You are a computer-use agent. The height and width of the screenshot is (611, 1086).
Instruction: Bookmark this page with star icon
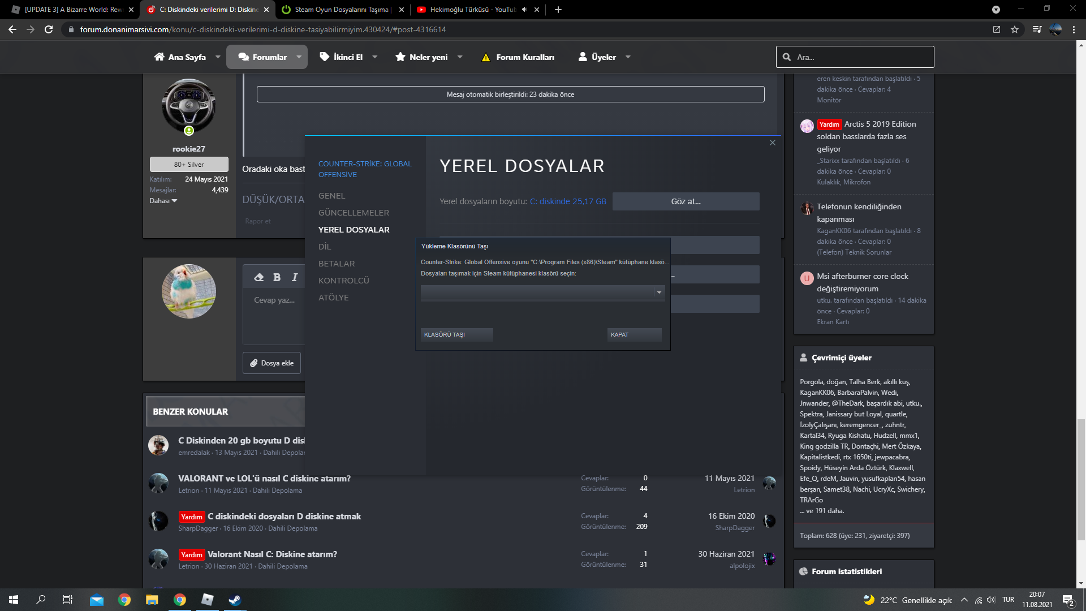pos(1015,29)
